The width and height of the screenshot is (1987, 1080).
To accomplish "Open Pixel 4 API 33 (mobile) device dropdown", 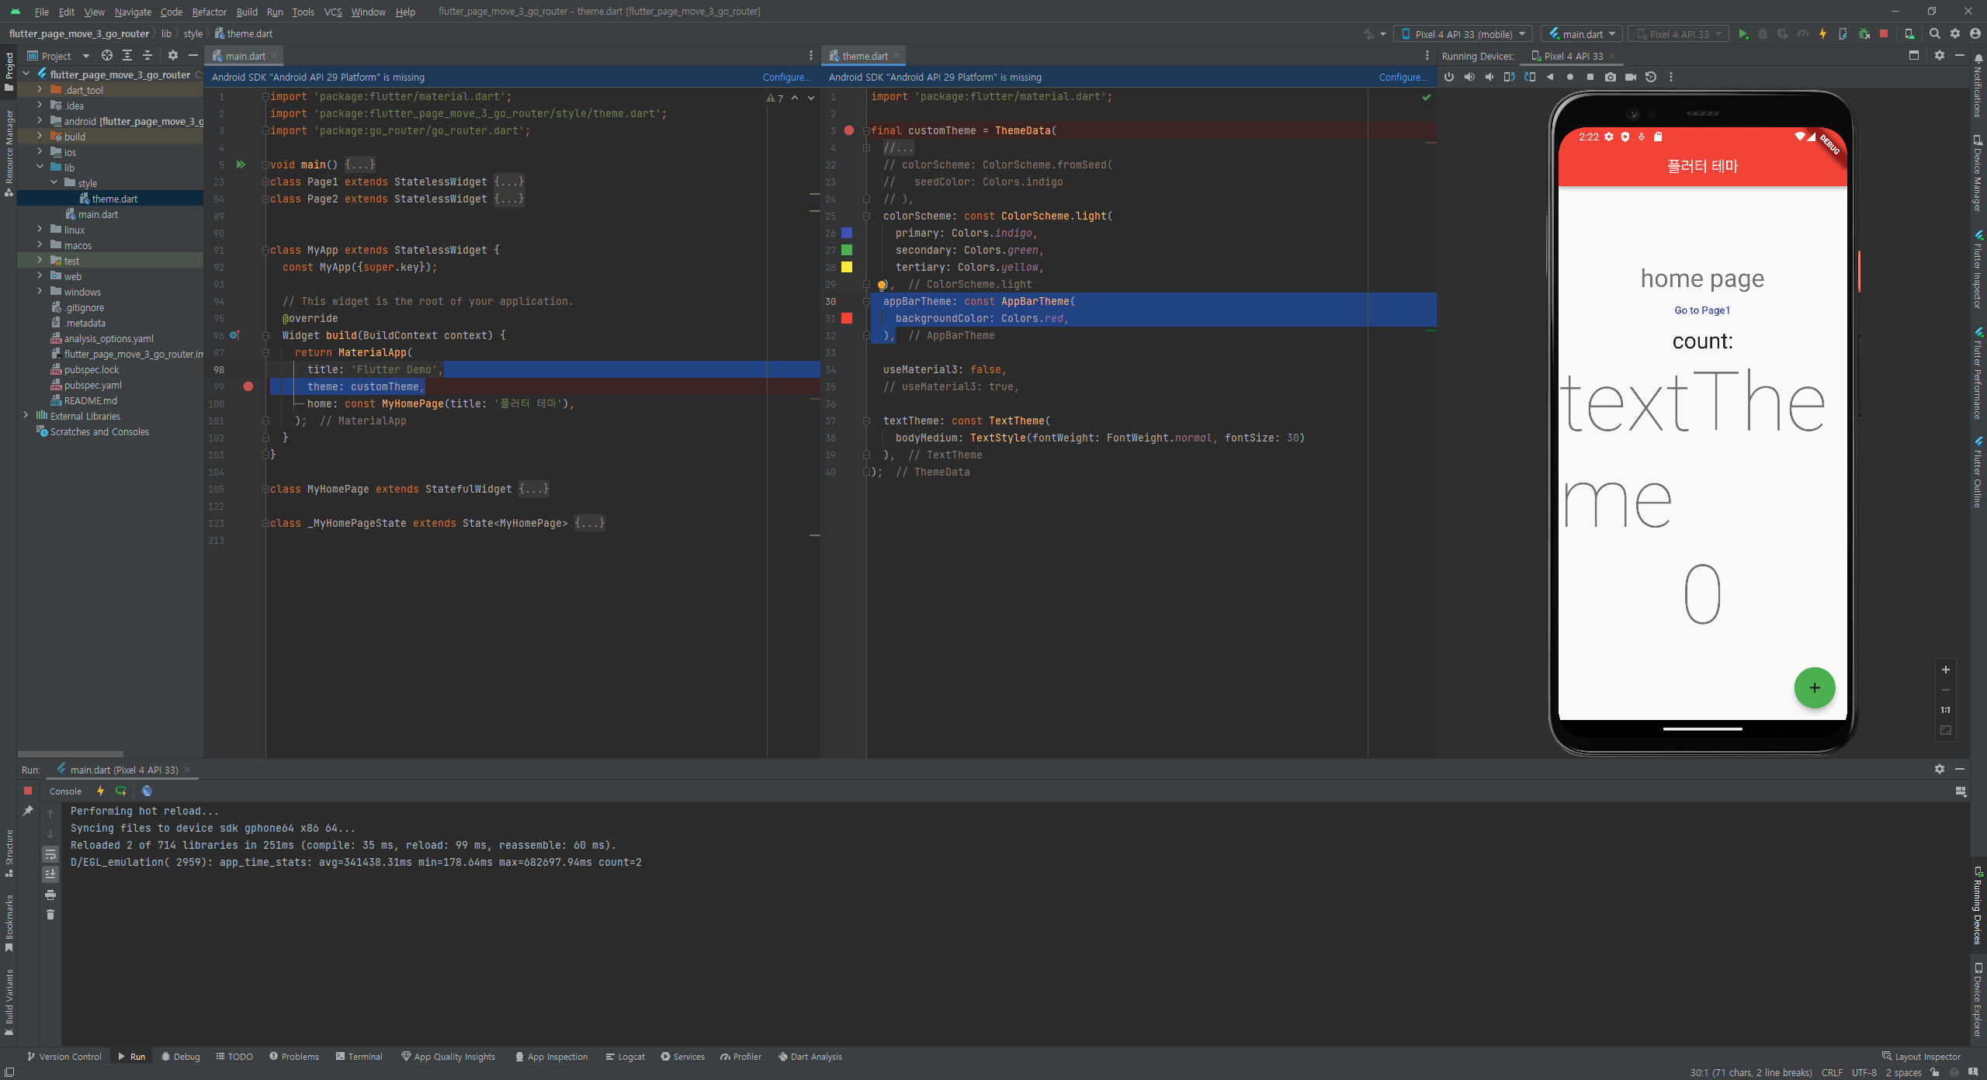I will tap(1463, 34).
